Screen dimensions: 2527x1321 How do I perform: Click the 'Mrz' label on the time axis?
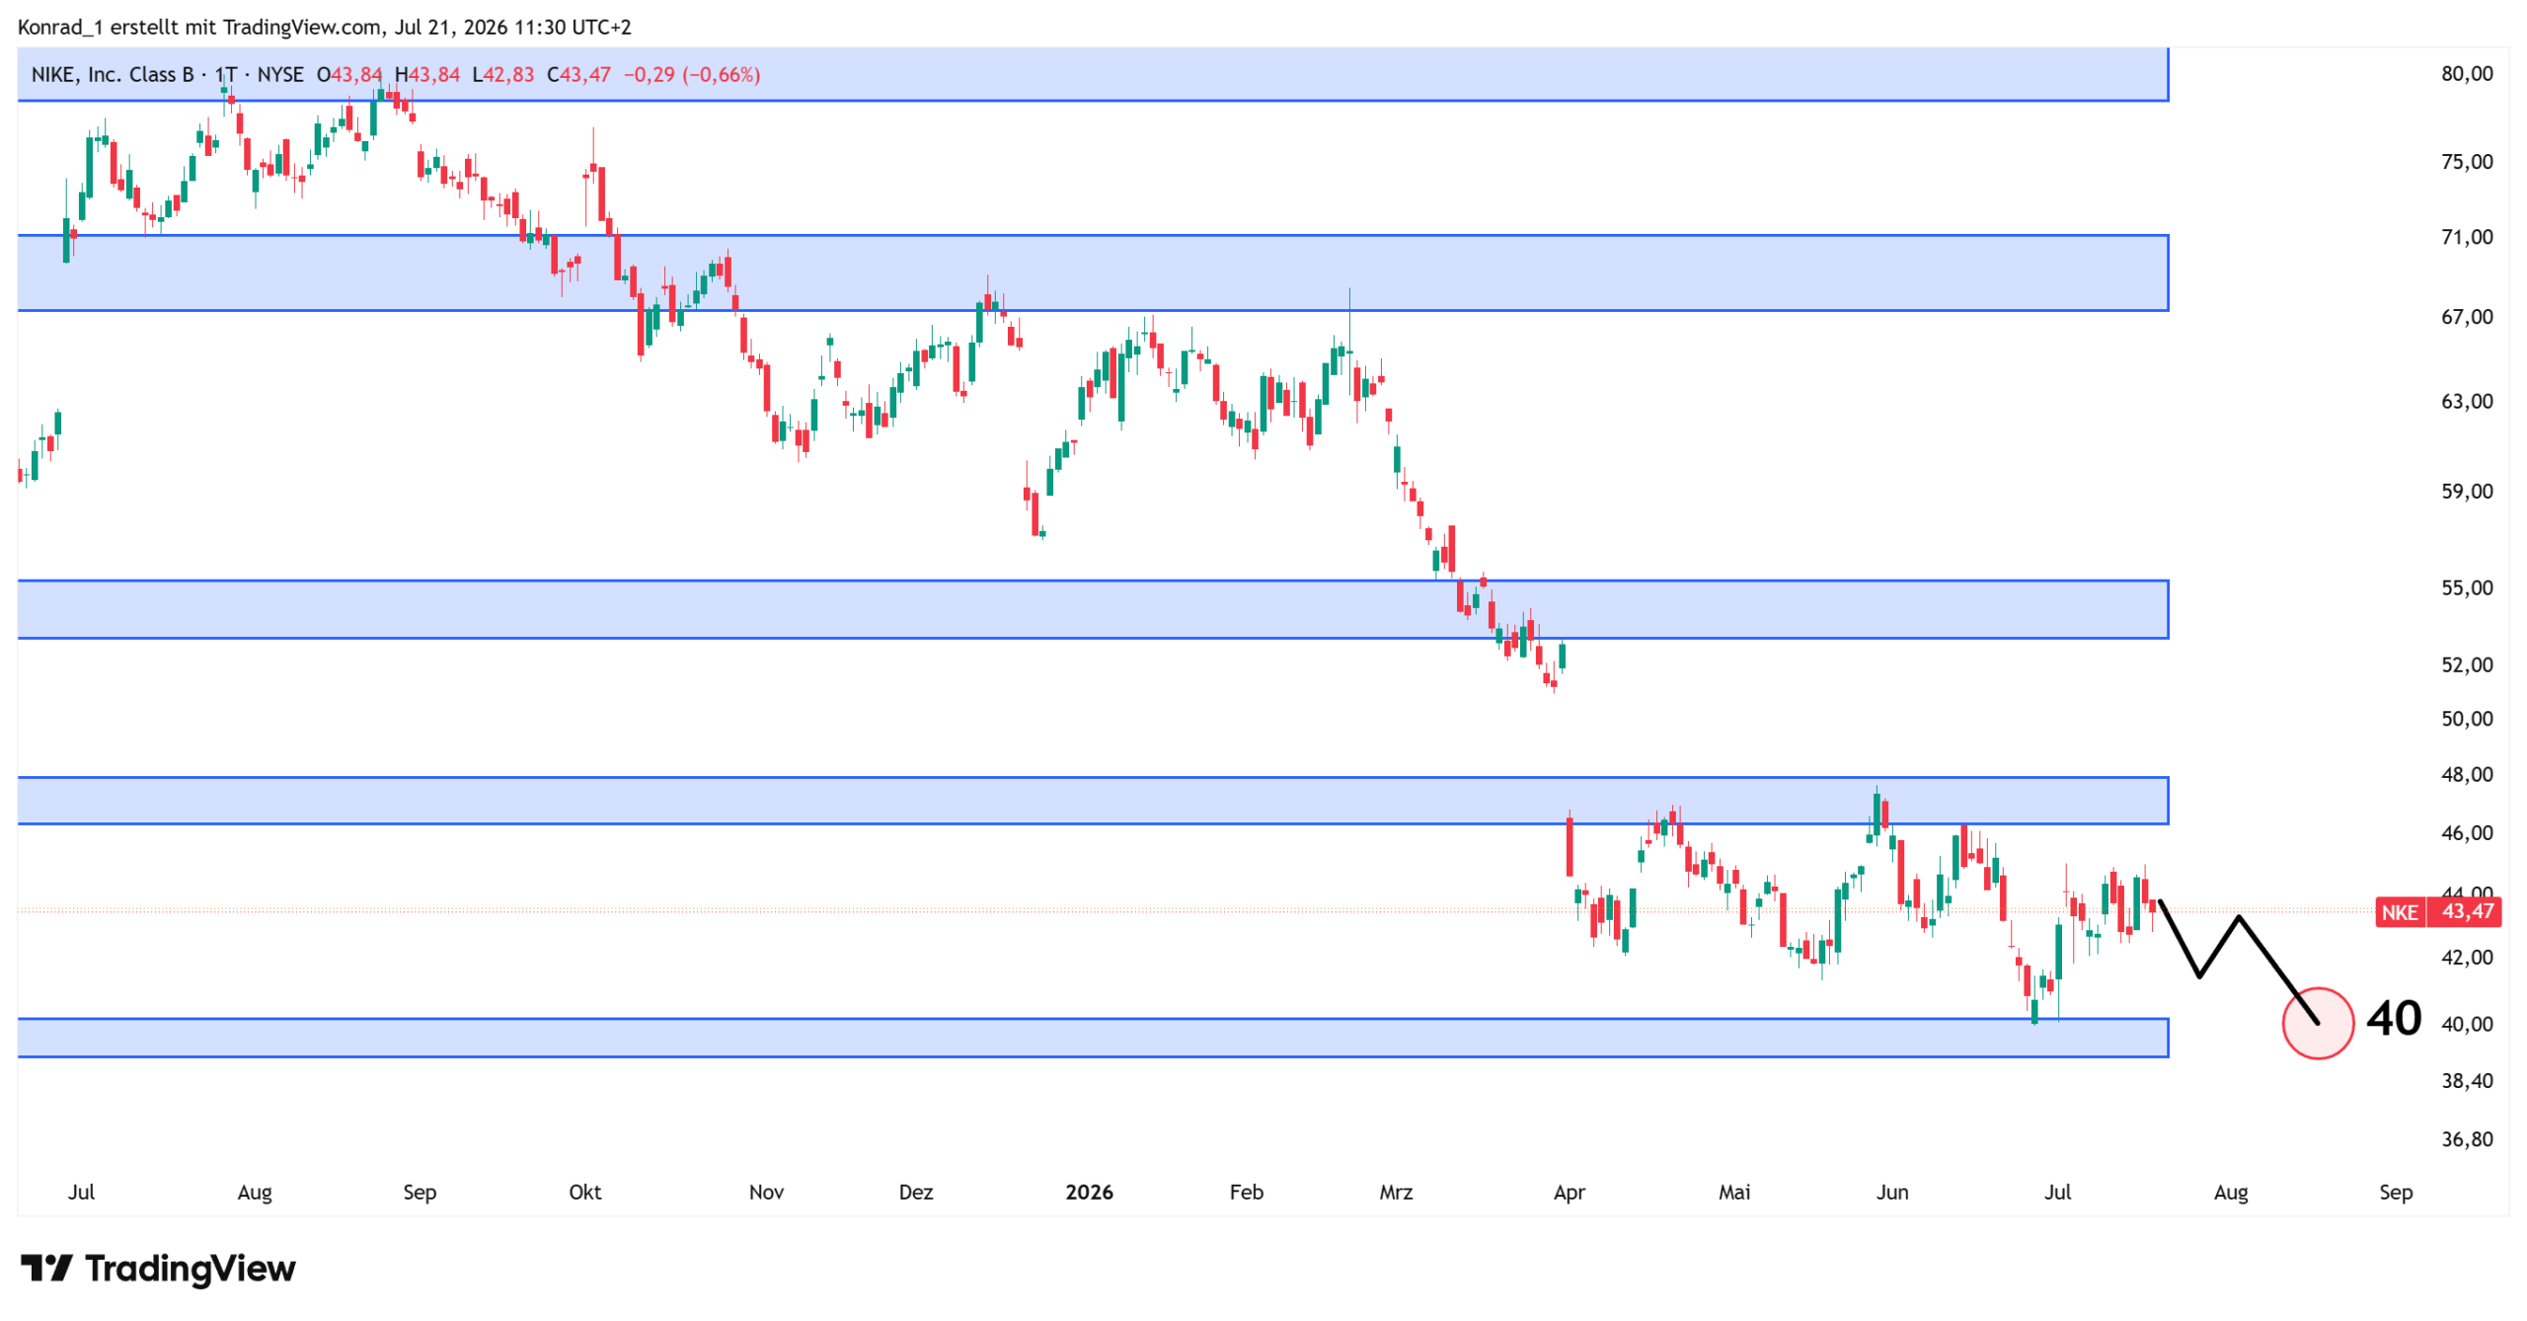pyautogui.click(x=1396, y=1193)
